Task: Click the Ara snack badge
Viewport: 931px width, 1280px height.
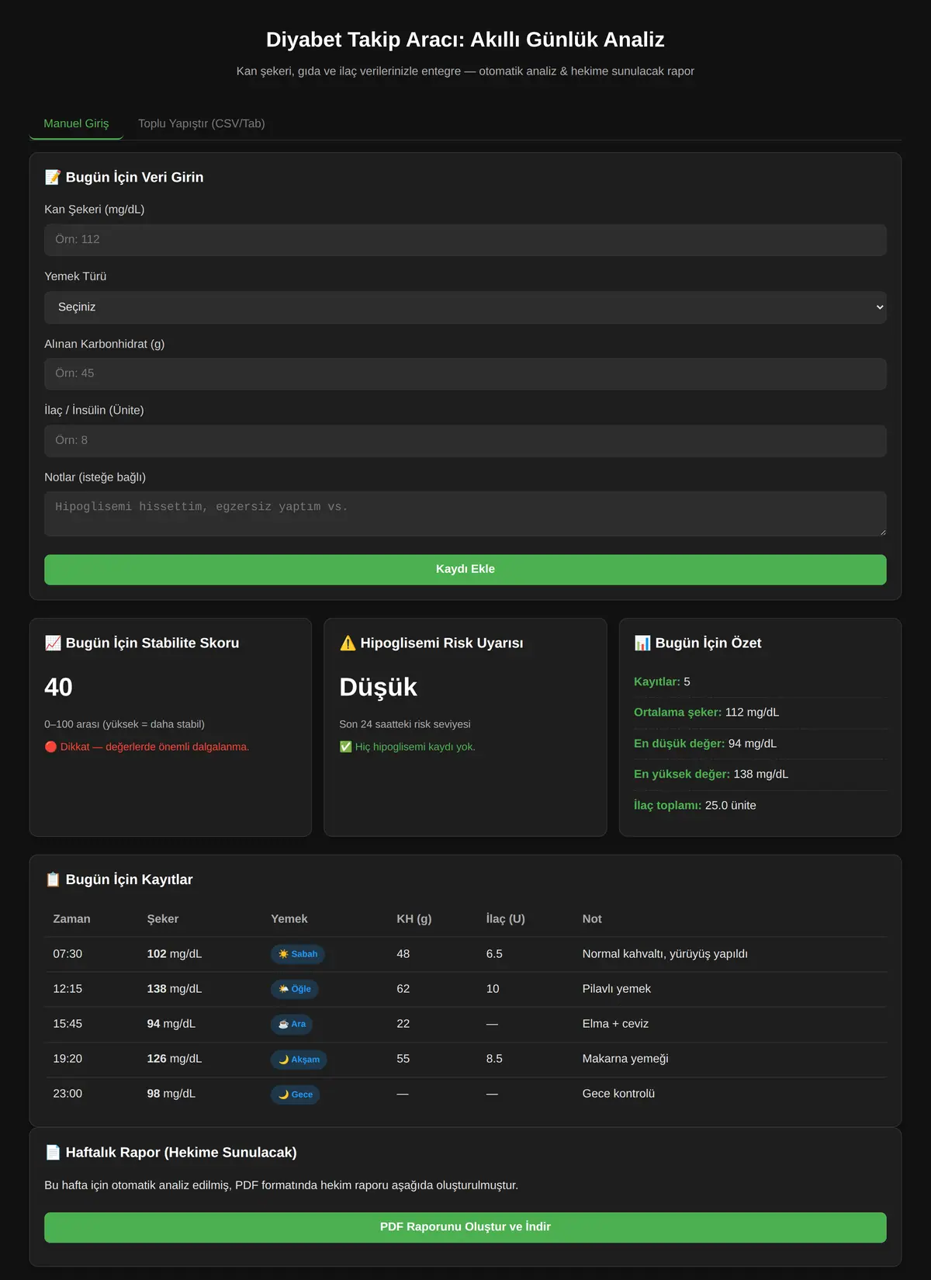Action: (x=292, y=1024)
